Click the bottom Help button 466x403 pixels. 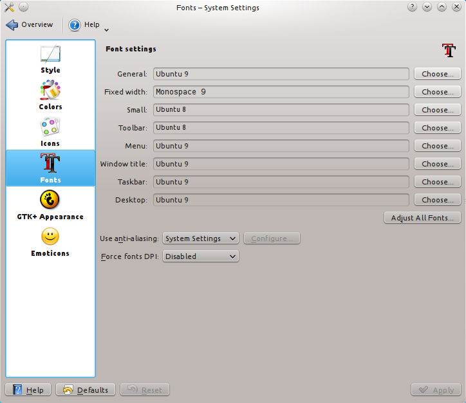(28, 390)
